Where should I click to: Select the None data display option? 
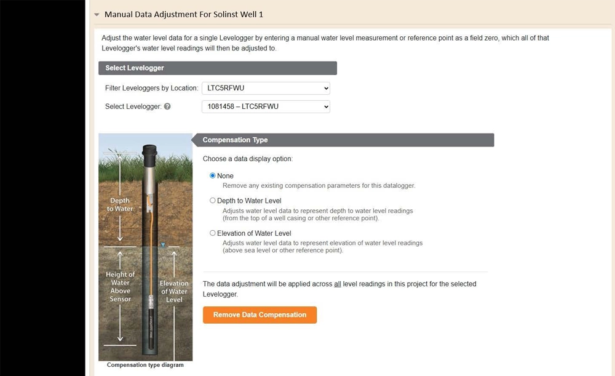point(212,175)
